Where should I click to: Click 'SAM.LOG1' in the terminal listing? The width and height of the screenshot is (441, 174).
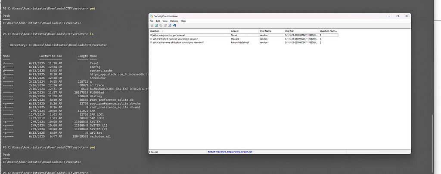pos(97,114)
